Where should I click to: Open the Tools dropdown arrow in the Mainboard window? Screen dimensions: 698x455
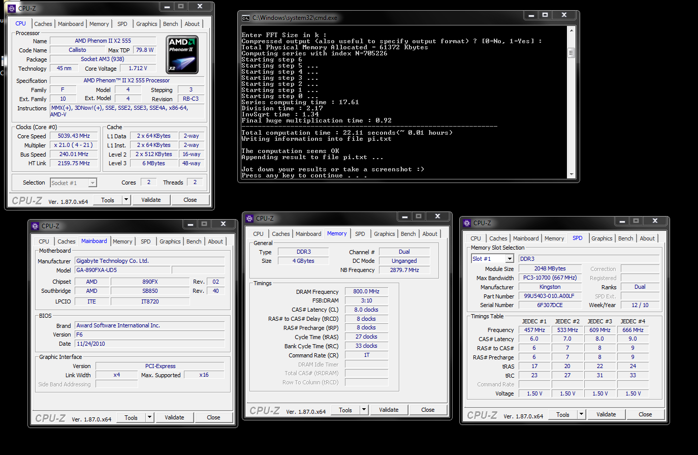[149, 417]
